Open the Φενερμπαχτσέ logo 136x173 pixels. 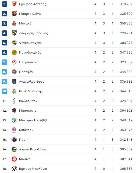click(x=14, y=43)
